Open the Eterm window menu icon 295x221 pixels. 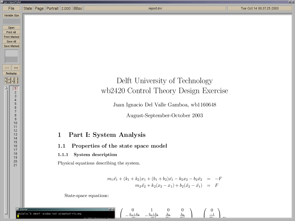tap(17, 209)
